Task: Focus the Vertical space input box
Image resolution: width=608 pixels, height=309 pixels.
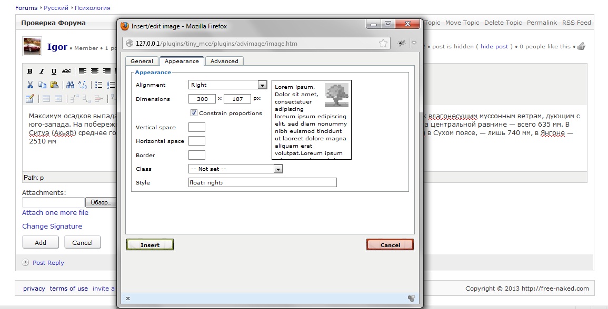Action: tap(196, 127)
